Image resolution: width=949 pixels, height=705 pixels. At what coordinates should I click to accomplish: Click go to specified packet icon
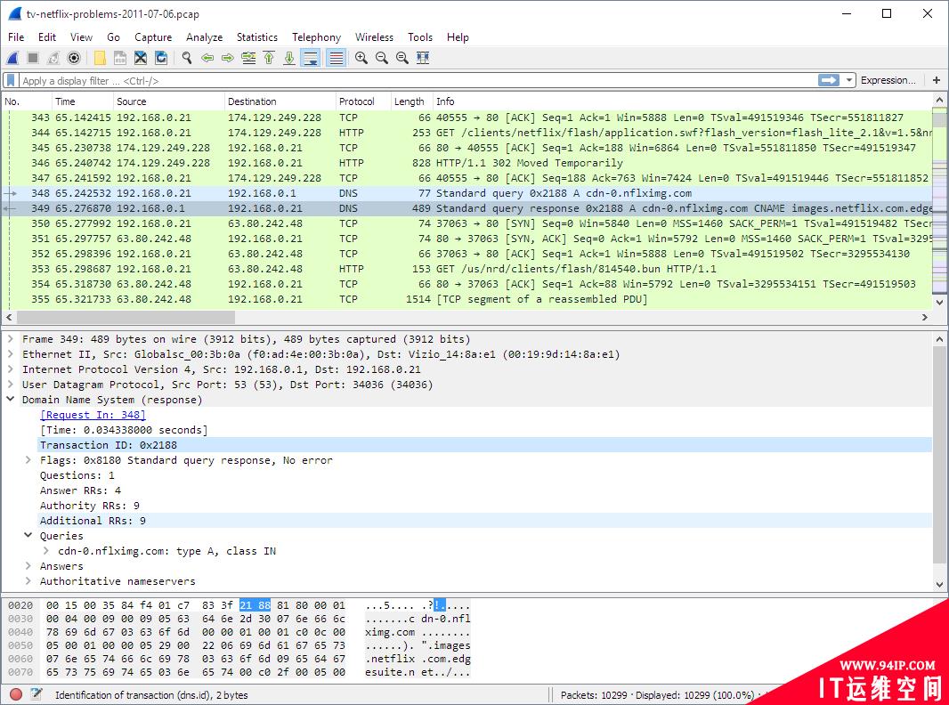pyautogui.click(x=248, y=58)
